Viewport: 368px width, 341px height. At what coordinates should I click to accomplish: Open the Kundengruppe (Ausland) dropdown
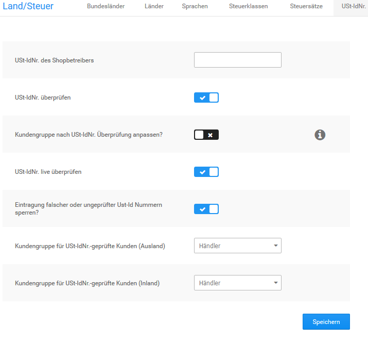click(237, 246)
